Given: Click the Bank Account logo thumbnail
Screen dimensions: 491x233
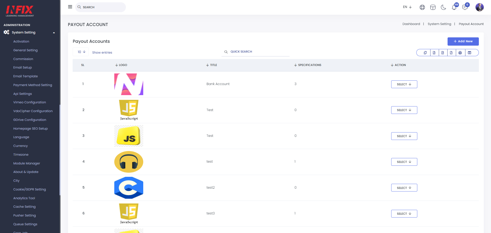Looking at the screenshot, I should pos(129,84).
